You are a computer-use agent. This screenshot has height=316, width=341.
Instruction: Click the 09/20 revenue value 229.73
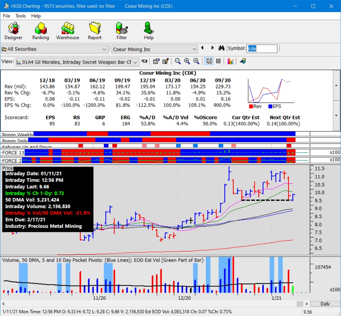click(x=223, y=87)
